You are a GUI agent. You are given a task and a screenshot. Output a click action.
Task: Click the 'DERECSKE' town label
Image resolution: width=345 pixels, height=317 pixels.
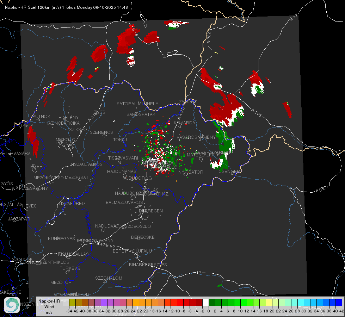coord(143,237)
